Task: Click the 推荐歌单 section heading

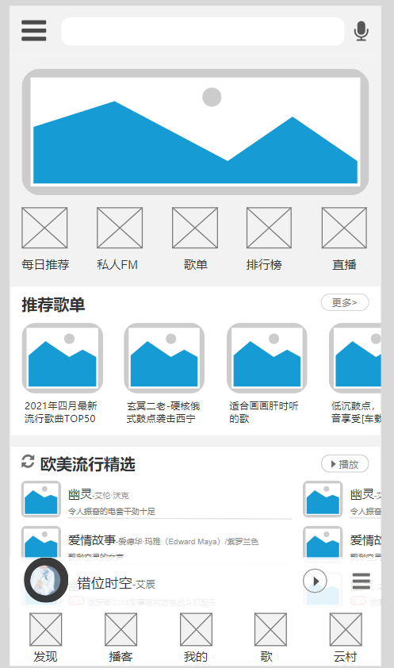Action: tap(54, 305)
